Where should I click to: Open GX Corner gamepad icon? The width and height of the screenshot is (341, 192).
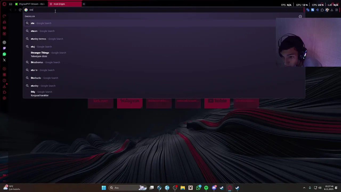point(11,4)
